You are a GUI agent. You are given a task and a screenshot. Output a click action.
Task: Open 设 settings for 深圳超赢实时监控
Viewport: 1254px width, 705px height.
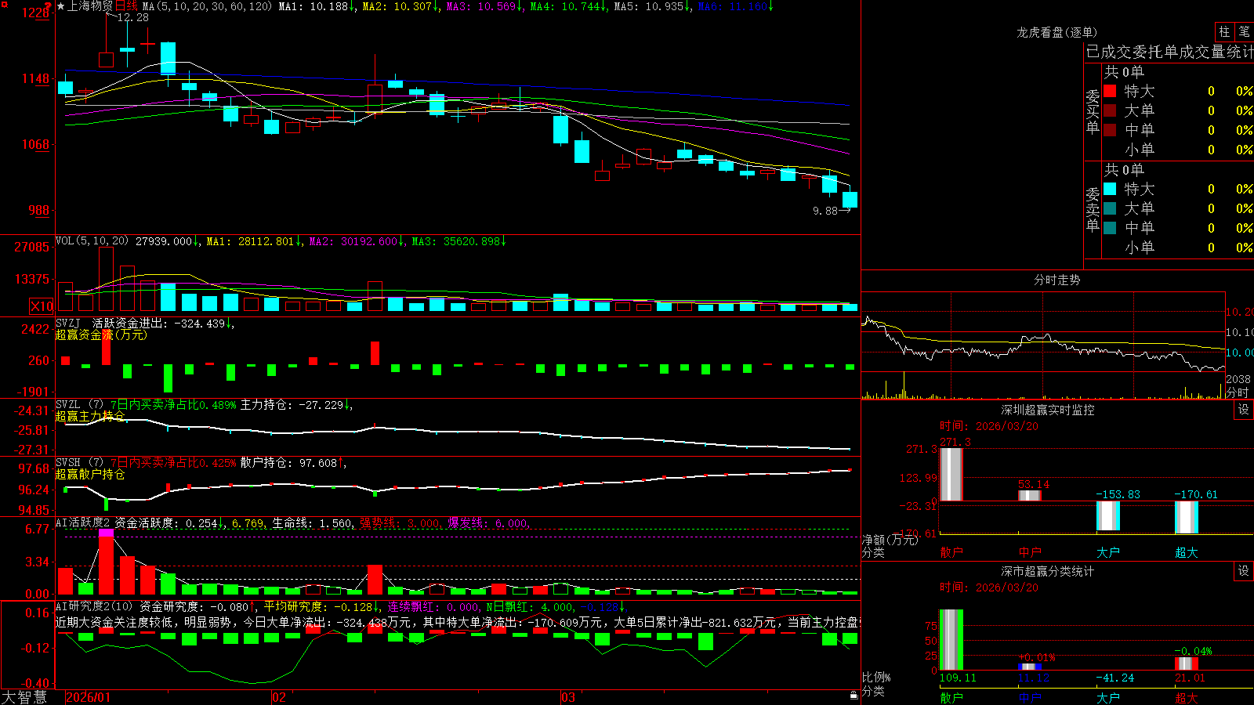(1244, 410)
